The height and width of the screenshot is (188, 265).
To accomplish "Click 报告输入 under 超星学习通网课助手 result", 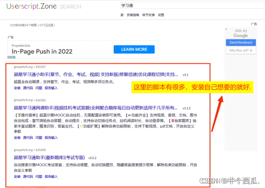I will coord(51,138).
